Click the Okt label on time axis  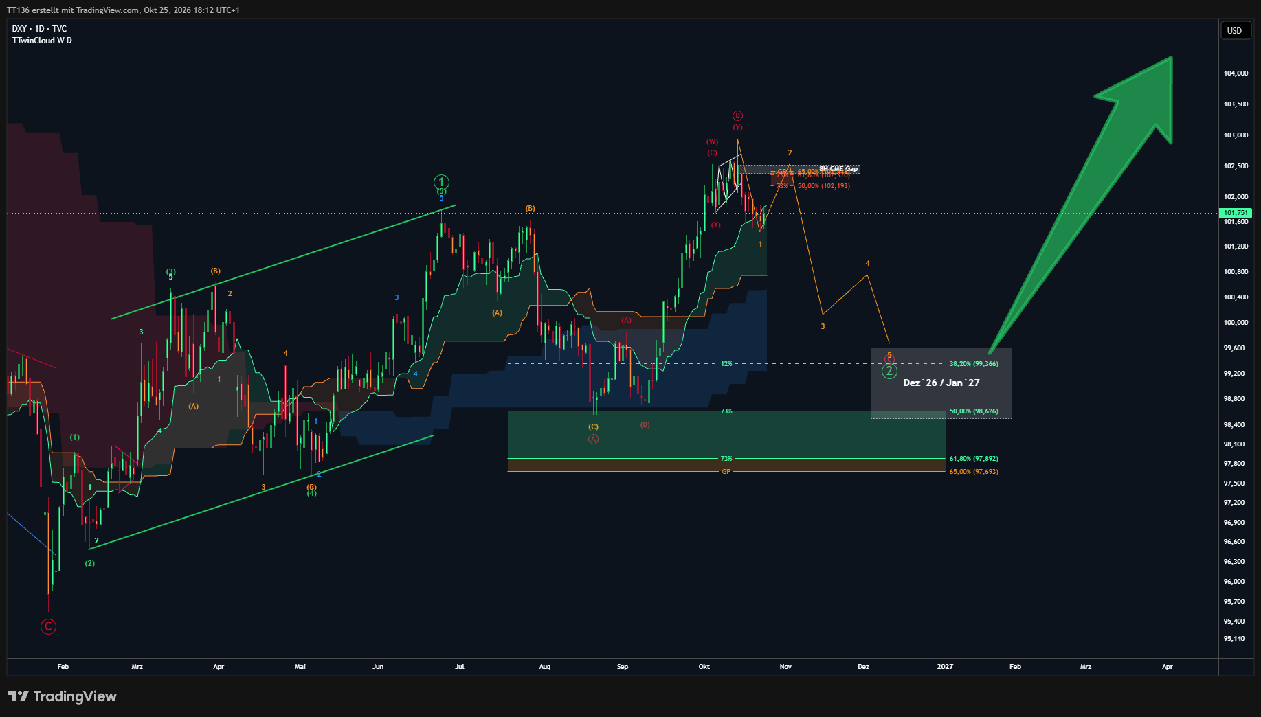click(704, 667)
